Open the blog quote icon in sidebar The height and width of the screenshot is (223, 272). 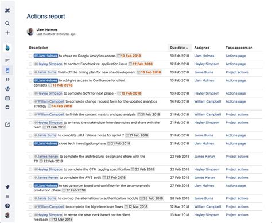click(x=7, y=80)
